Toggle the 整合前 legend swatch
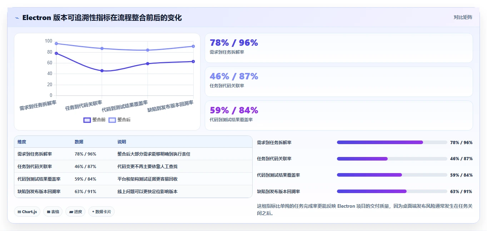This screenshot has width=487, height=231. 87,120
